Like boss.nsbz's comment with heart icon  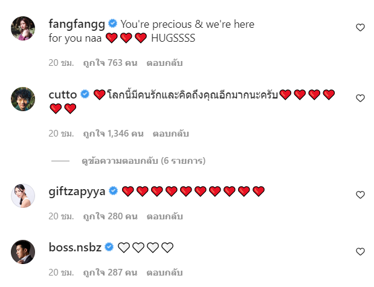click(x=360, y=251)
